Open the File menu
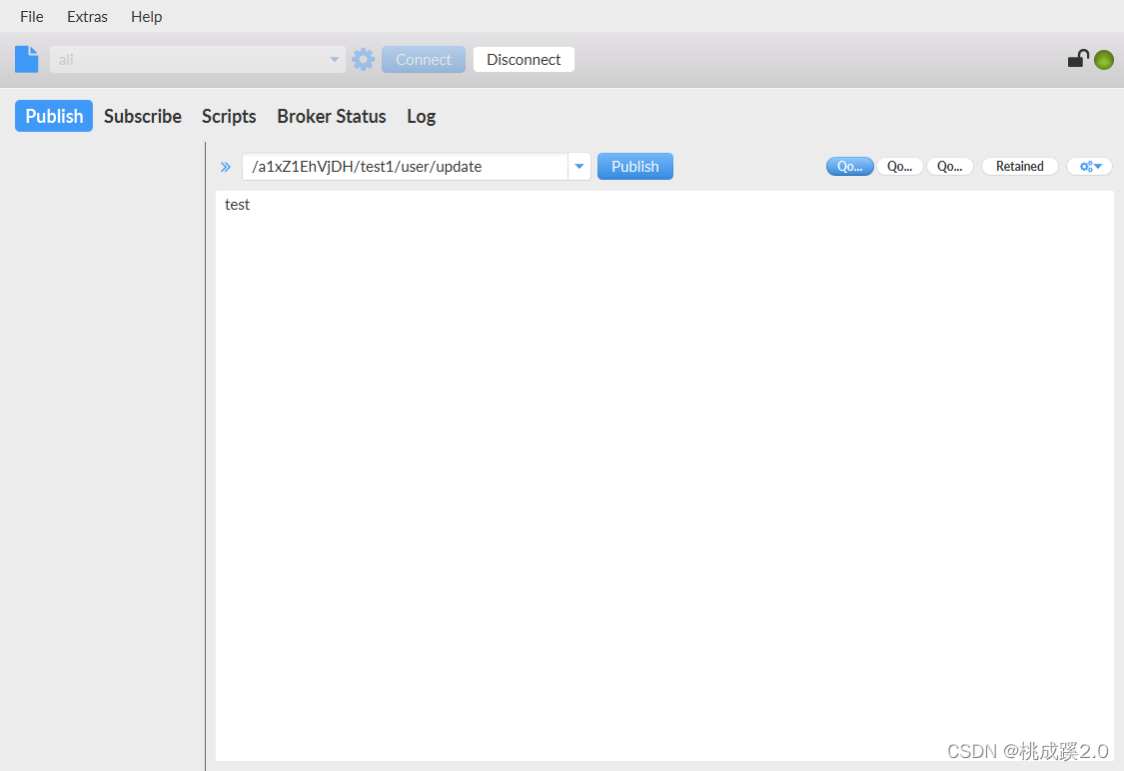This screenshot has width=1124, height=771. tap(32, 17)
